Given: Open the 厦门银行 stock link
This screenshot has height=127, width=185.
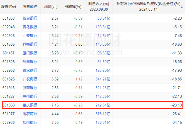Looking at the screenshot, I should (x=30, y=53).
